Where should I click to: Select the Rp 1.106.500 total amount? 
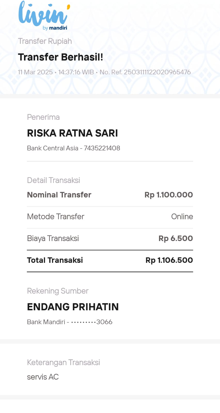pyautogui.click(x=169, y=260)
